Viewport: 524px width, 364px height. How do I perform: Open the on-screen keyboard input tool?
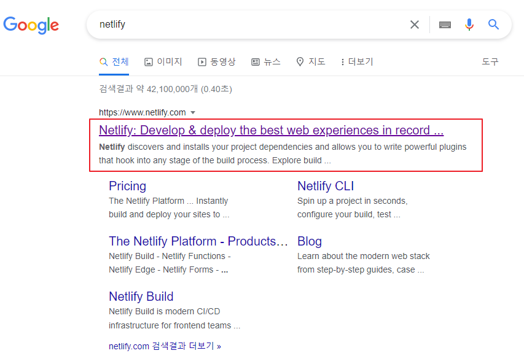pyautogui.click(x=445, y=25)
